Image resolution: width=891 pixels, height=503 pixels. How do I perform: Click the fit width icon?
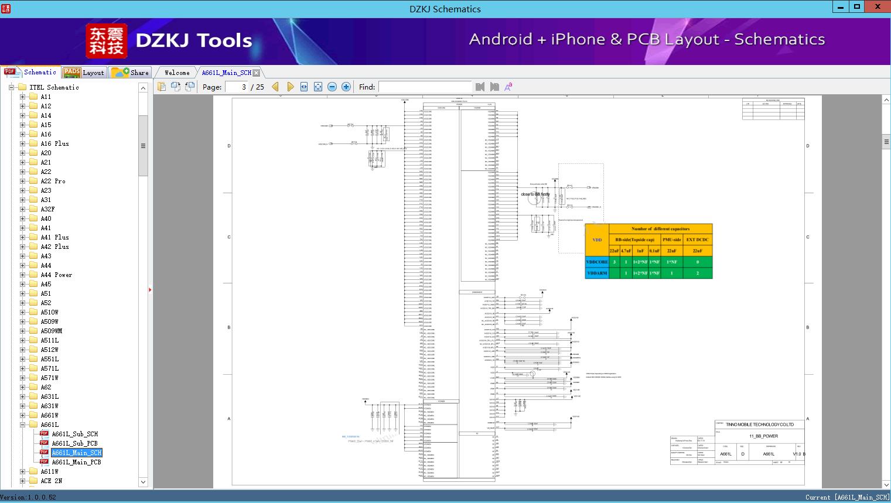(304, 87)
